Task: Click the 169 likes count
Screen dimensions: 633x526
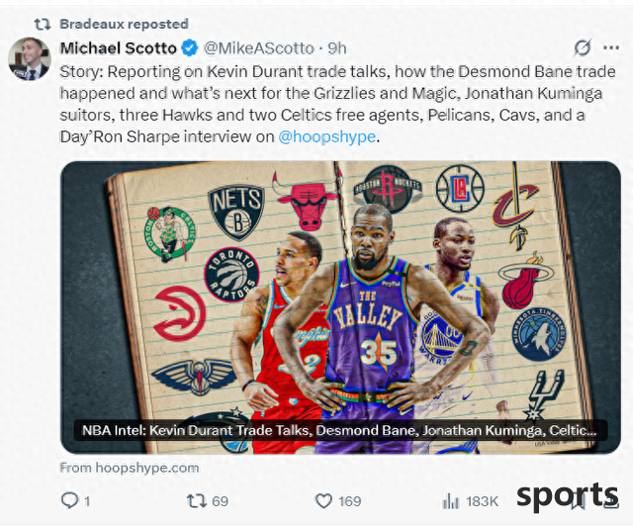Action: tap(349, 501)
